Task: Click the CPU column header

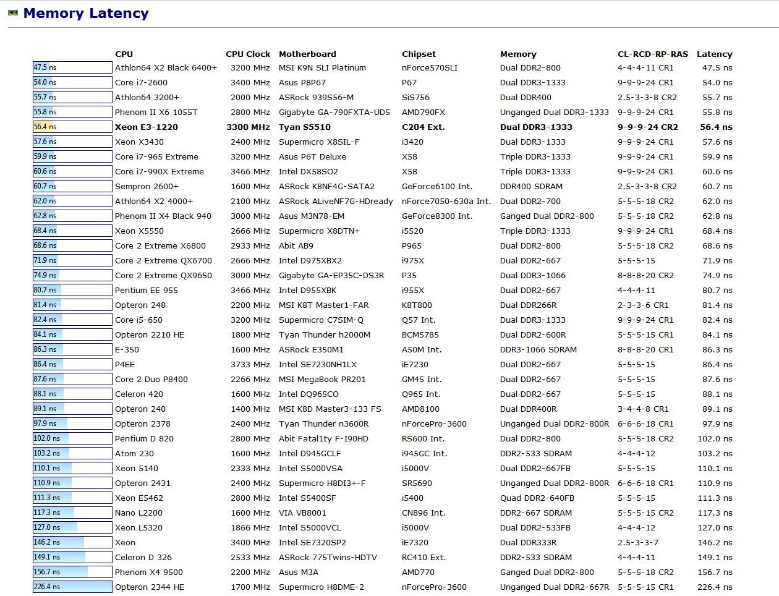Action: pyautogui.click(x=124, y=54)
